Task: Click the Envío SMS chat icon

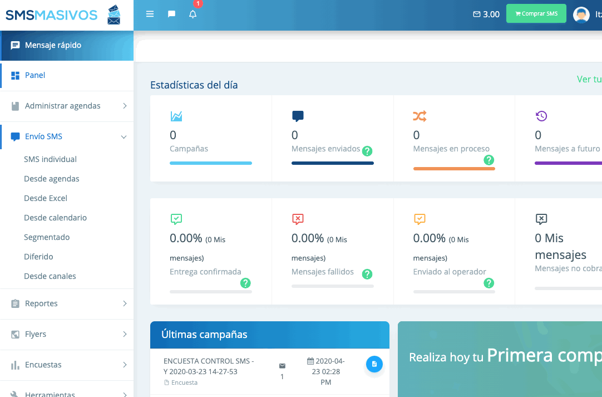Action: point(16,137)
